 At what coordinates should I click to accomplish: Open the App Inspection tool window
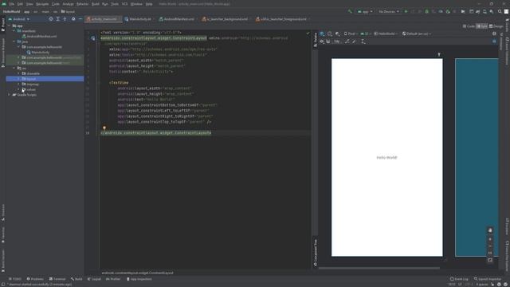click(x=139, y=279)
